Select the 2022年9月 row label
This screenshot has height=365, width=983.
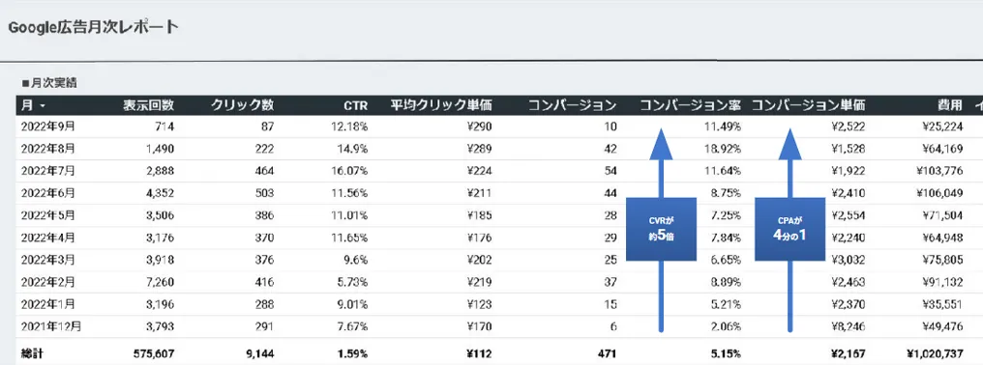(x=47, y=126)
